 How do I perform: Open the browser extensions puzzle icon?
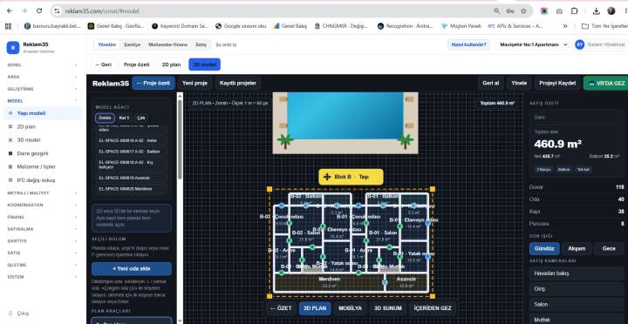coord(574,10)
